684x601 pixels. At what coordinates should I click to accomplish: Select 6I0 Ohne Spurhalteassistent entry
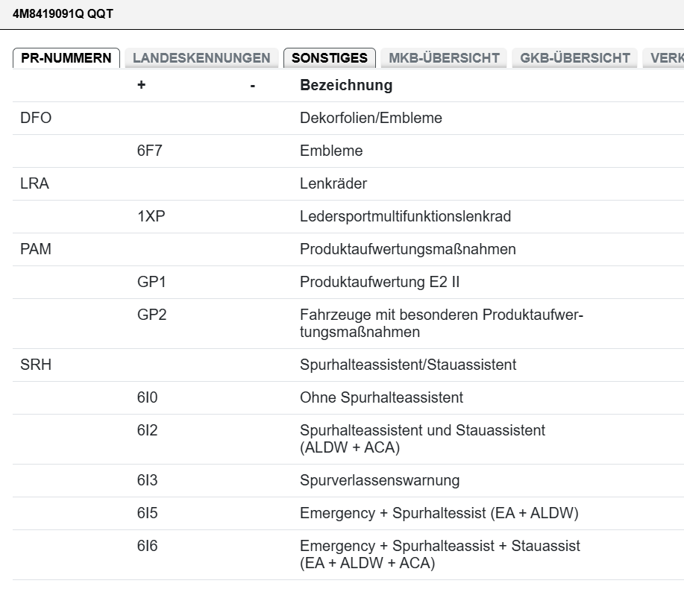tap(381, 398)
